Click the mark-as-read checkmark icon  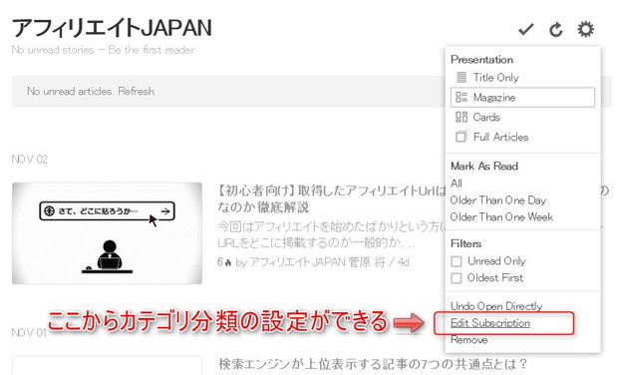point(525,29)
